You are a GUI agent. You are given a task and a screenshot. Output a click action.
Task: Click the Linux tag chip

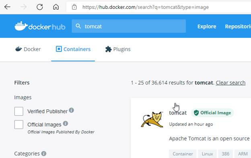[207, 154]
